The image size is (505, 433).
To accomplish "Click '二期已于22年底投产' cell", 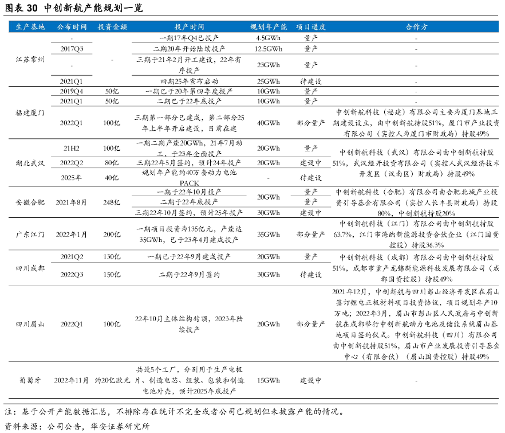I will [x=189, y=102].
